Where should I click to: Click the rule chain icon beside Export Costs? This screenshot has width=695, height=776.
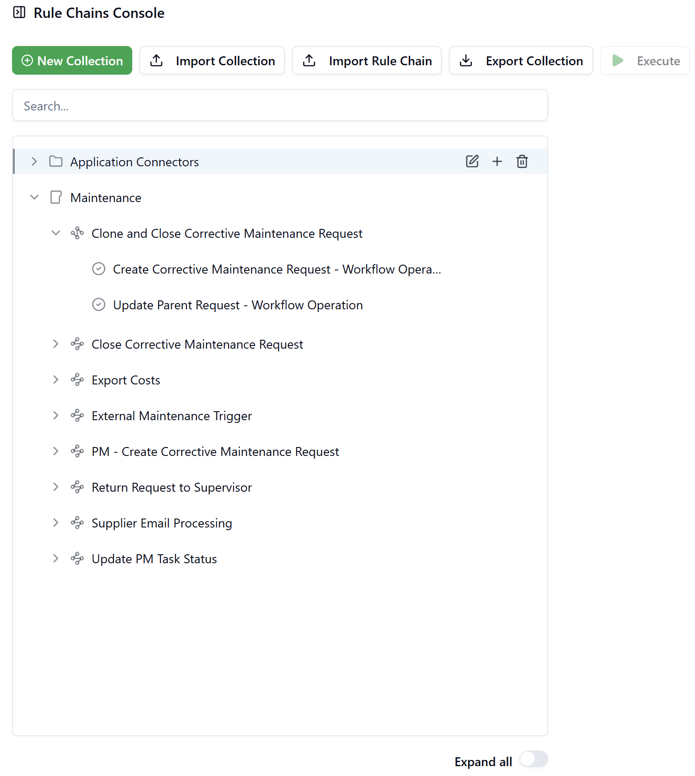pyautogui.click(x=77, y=380)
